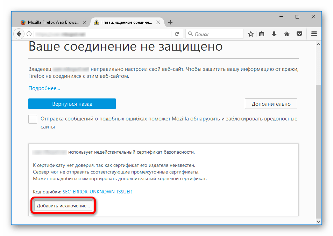The width and height of the screenshot is (333, 236).
Task: Click the scrollbar down arrow
Action: [318, 222]
